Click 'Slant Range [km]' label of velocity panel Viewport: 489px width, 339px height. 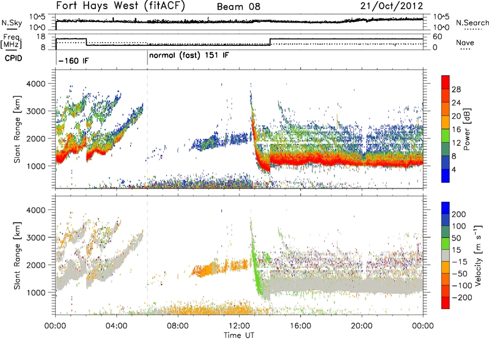pos(17,255)
